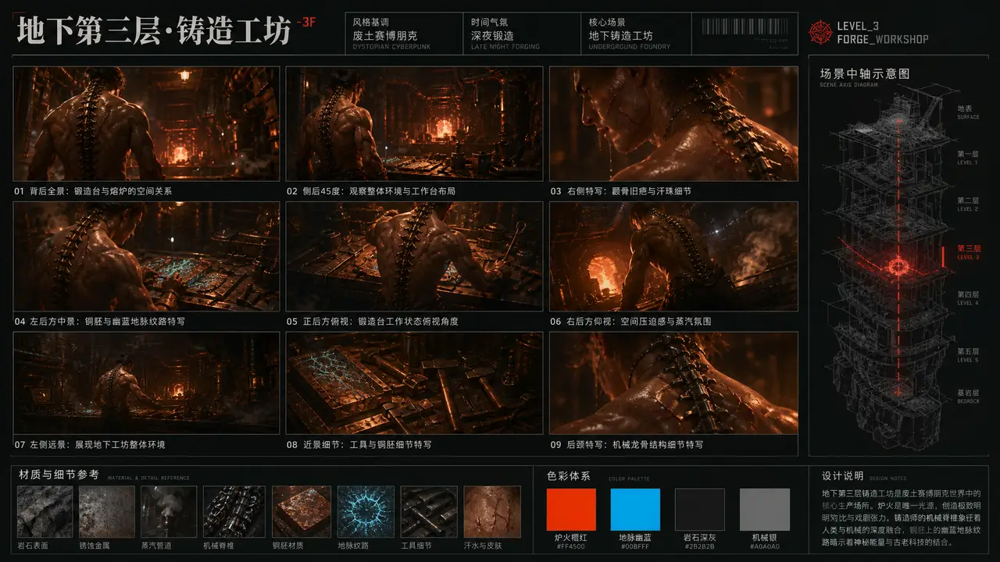This screenshot has width=1000, height=562.
Task: Click the 场景中轴示意图 heading
Action: click(x=865, y=73)
